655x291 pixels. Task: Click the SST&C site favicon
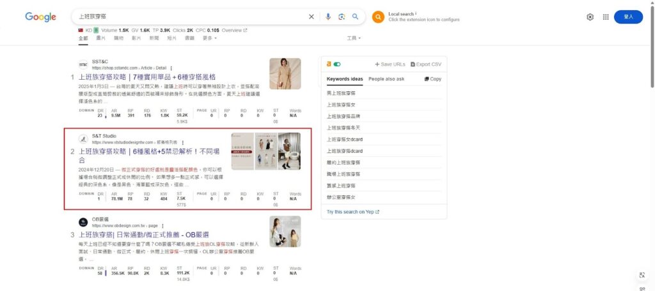click(x=83, y=64)
